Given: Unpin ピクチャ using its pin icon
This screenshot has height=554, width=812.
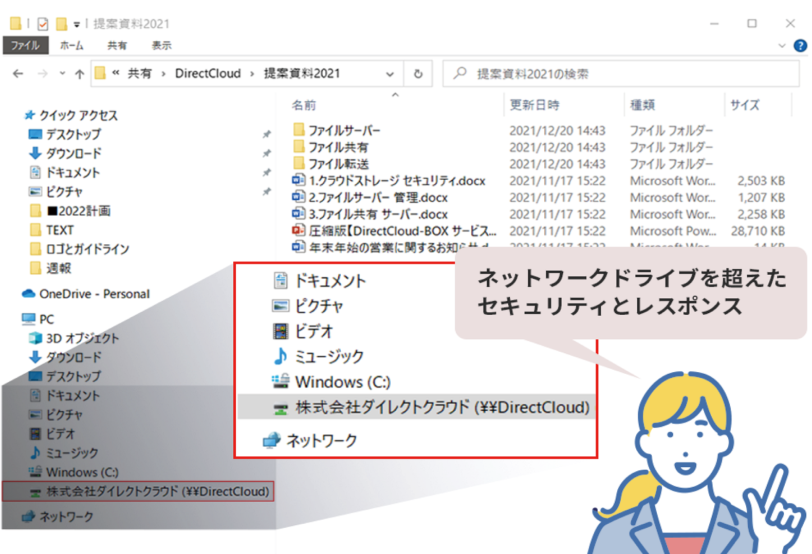Looking at the screenshot, I should (x=267, y=192).
